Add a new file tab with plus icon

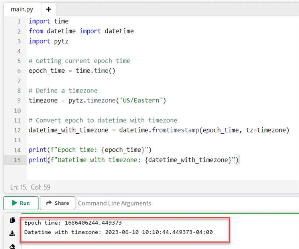49,9
